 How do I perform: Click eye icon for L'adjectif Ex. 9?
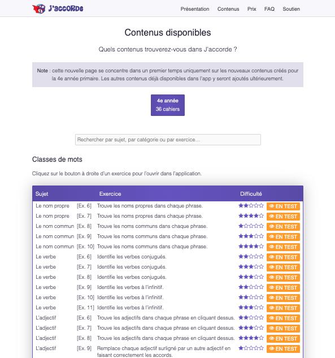[271, 348]
